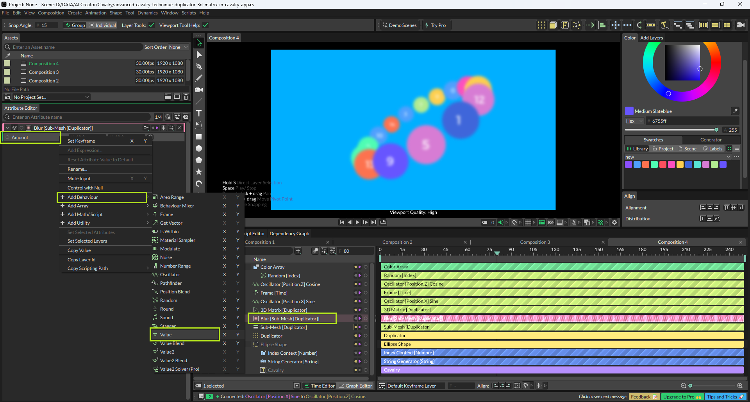
Task: Select the Text tool in the toolbar
Action: click(x=199, y=113)
